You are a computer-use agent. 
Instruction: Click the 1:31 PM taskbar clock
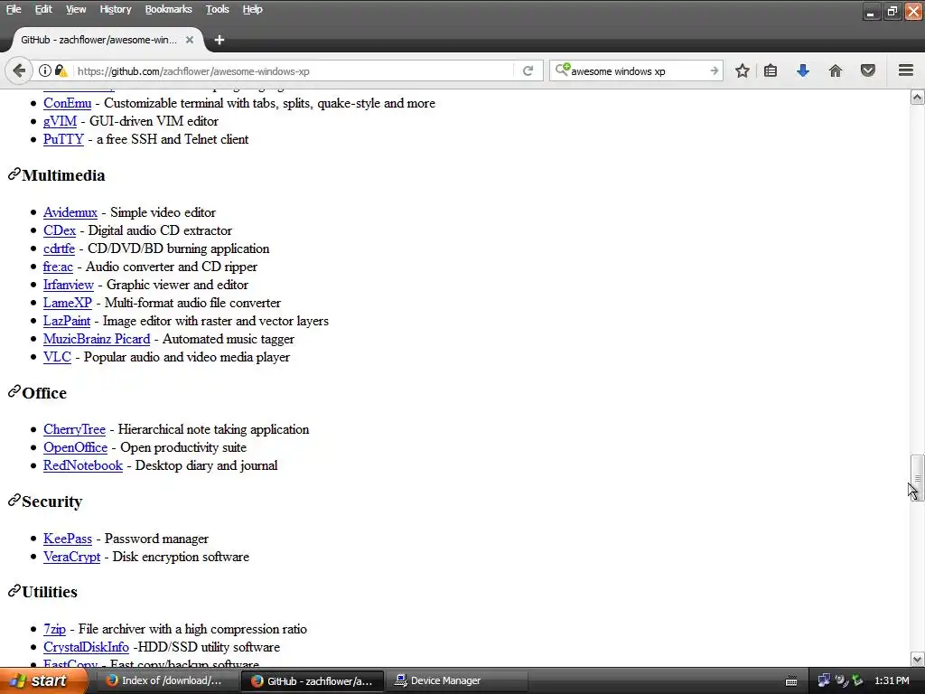pos(892,680)
